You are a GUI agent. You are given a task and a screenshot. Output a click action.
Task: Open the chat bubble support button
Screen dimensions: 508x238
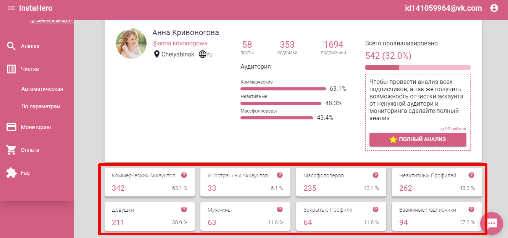pyautogui.click(x=491, y=224)
